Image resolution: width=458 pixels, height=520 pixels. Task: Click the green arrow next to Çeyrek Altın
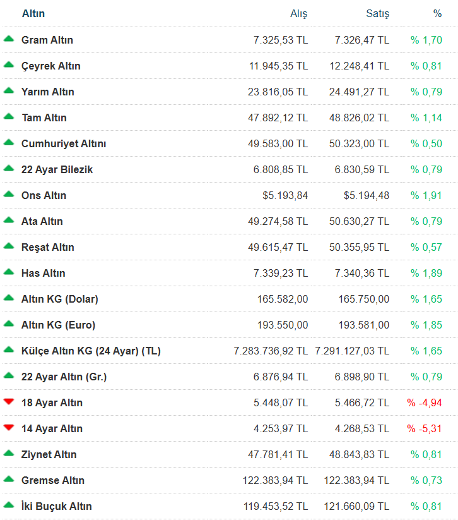pos(9,65)
